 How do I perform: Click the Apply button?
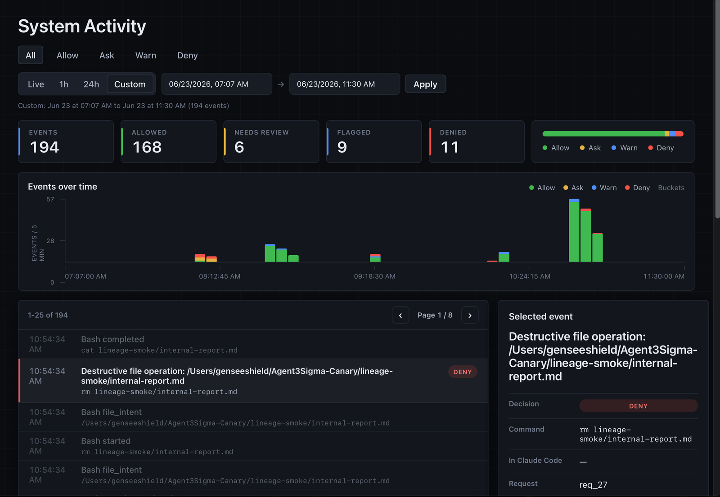pyautogui.click(x=425, y=84)
